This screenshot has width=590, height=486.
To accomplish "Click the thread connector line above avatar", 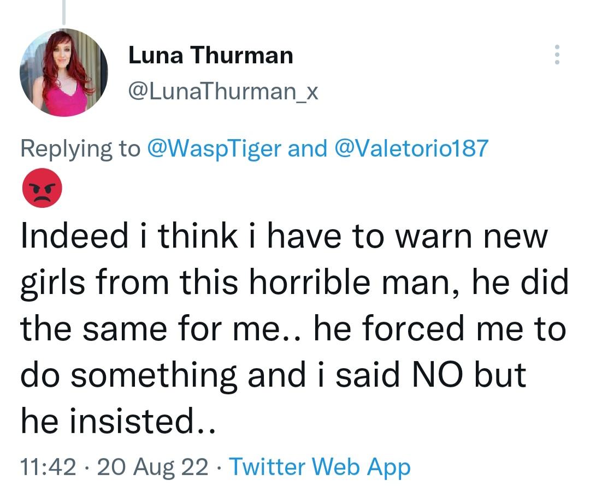I will (64, 12).
